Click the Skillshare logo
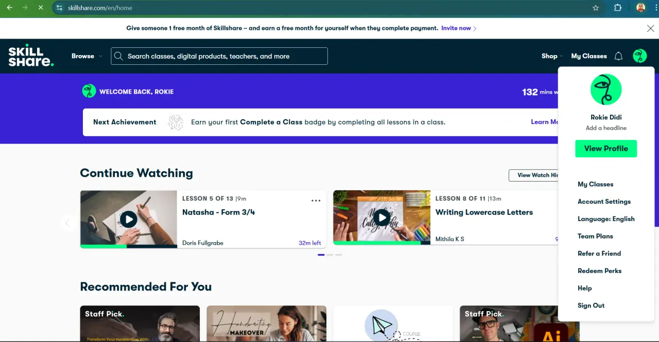 click(x=30, y=56)
